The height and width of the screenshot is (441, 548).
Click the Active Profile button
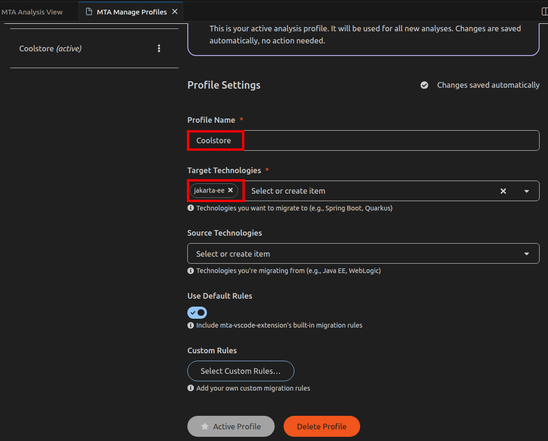point(231,427)
